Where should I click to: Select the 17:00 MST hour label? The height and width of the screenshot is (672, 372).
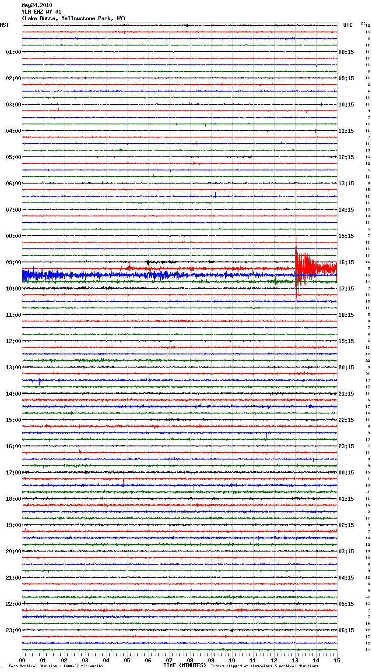tap(14, 473)
